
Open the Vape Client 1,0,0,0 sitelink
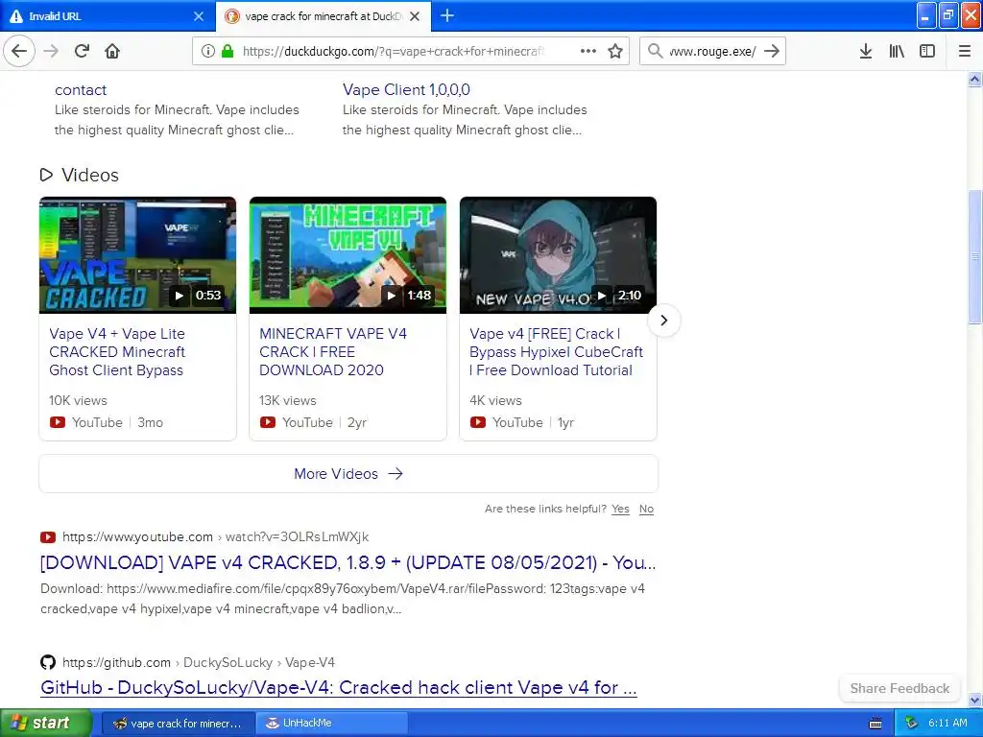[406, 89]
